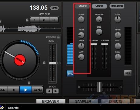
Task: Click into the Search field
Action: pyautogui.click(x=81, y=108)
